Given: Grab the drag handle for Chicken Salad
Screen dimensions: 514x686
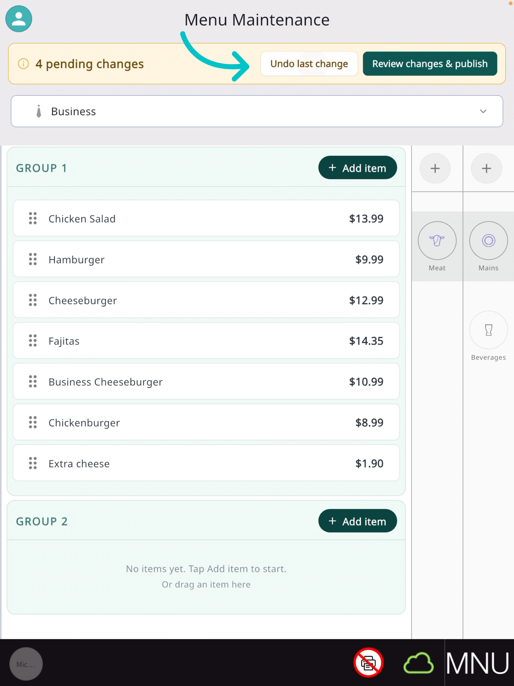Looking at the screenshot, I should point(33,218).
